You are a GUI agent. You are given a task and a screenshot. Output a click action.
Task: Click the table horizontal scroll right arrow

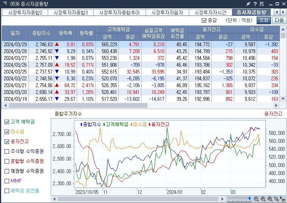point(276,105)
